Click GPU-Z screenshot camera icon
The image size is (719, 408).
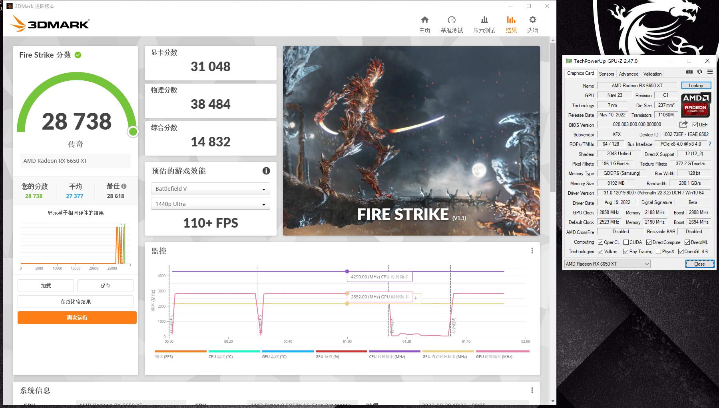tap(689, 72)
